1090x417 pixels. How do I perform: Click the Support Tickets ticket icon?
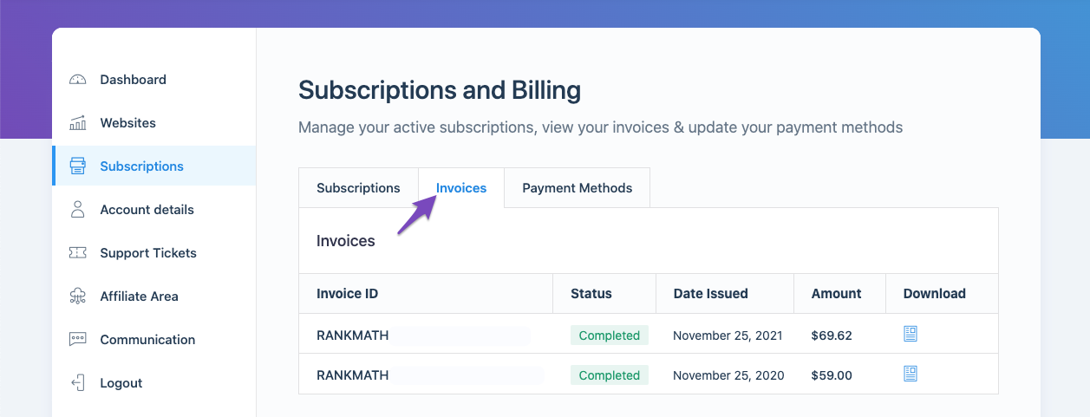click(x=78, y=253)
